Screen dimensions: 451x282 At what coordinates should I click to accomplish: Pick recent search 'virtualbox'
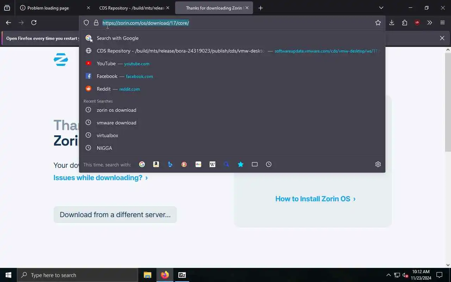coord(232,135)
